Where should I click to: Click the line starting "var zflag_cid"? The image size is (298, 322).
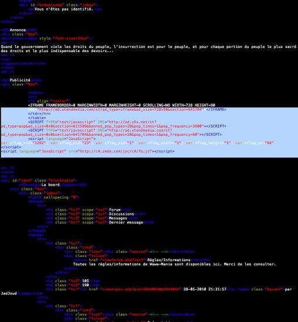click(x=138, y=143)
